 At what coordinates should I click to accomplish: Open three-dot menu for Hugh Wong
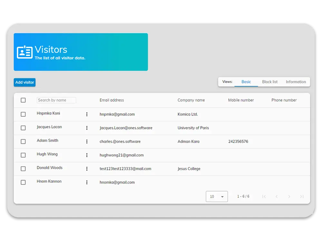point(87,155)
